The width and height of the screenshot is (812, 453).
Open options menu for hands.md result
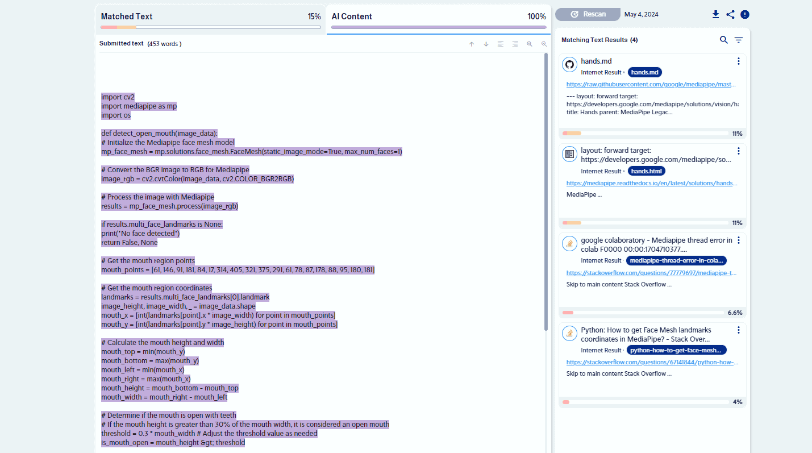click(x=738, y=61)
